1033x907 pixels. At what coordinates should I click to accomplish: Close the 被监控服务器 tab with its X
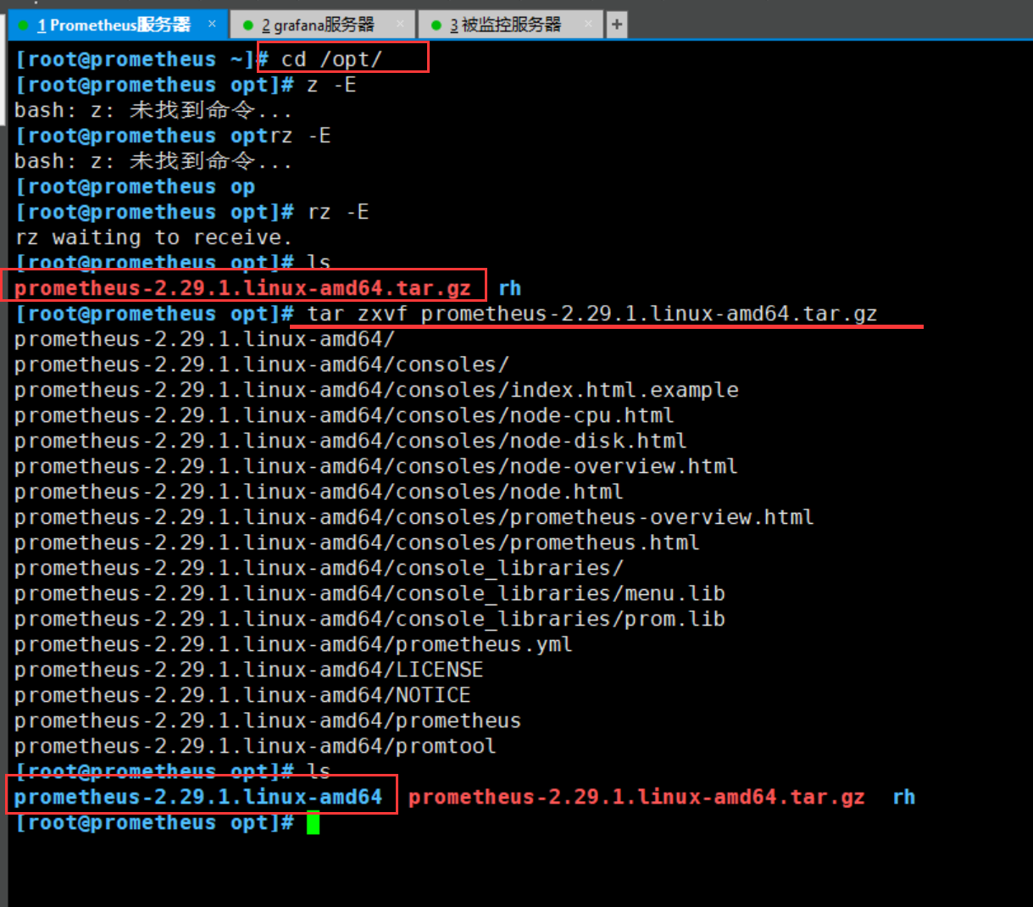588,24
